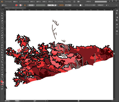The width and height of the screenshot is (119, 102).
Task: Click the ドキュメント設定 button
Action: point(90,5)
